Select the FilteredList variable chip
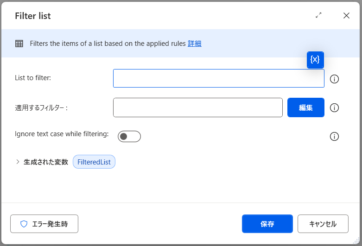This screenshot has width=362, height=246. click(x=94, y=162)
